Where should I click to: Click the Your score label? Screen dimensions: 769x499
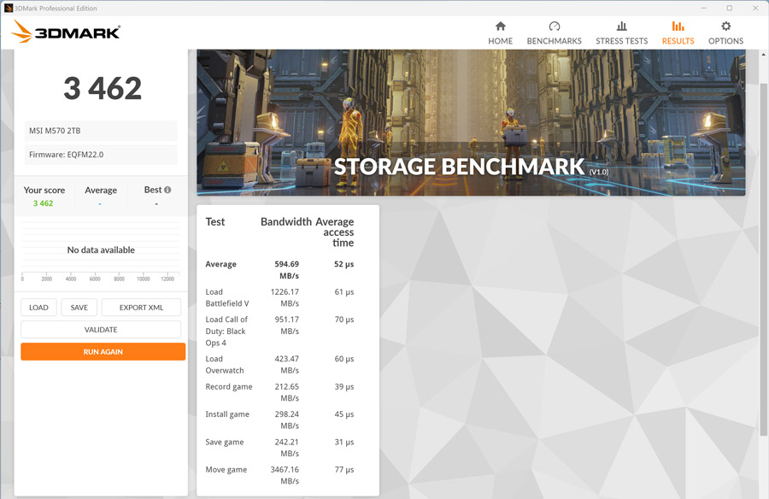tap(44, 191)
